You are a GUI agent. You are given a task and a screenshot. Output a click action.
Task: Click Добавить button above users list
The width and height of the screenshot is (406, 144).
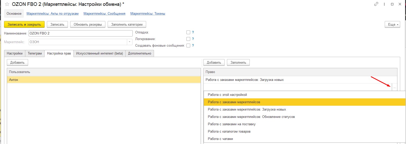[17, 62]
